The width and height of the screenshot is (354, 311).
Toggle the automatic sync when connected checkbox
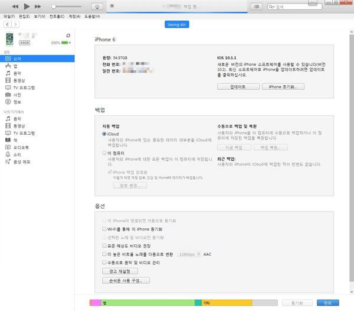click(104, 221)
